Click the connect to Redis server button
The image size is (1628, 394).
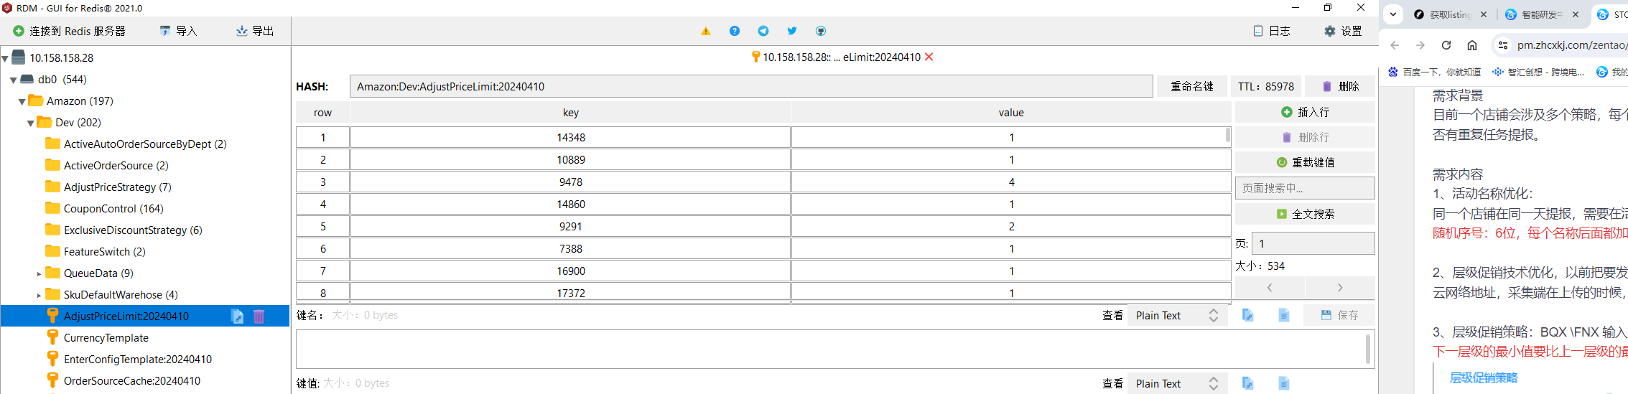click(70, 31)
